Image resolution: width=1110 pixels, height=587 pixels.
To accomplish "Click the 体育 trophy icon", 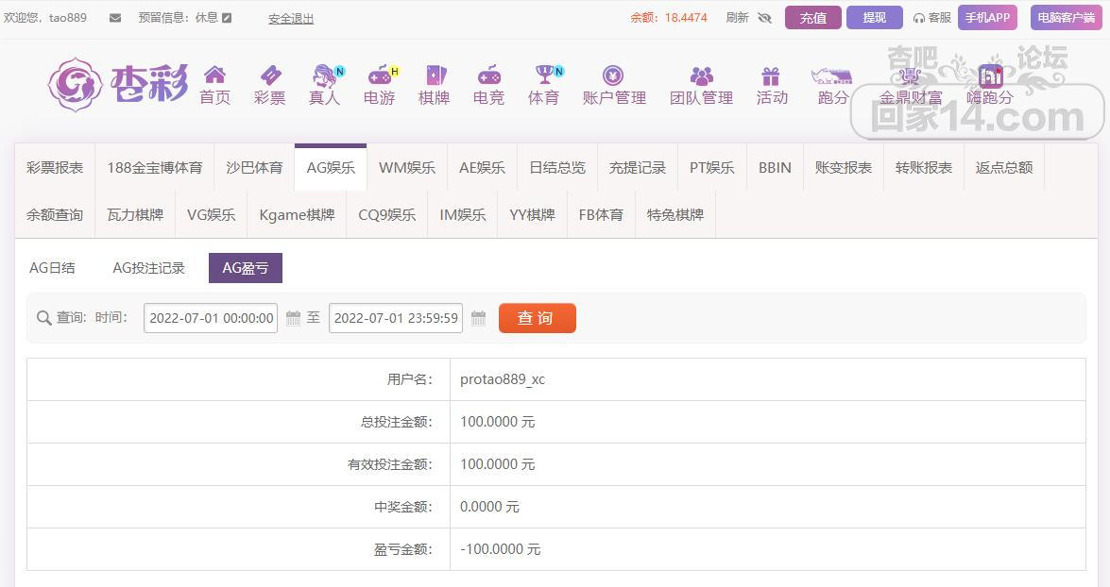I will click(x=544, y=75).
